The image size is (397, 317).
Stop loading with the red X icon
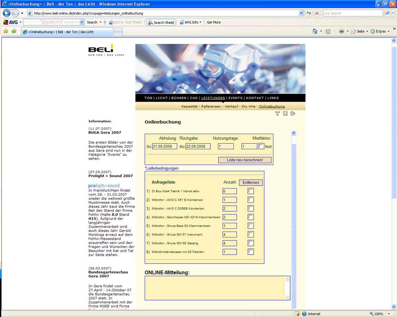click(317, 13)
